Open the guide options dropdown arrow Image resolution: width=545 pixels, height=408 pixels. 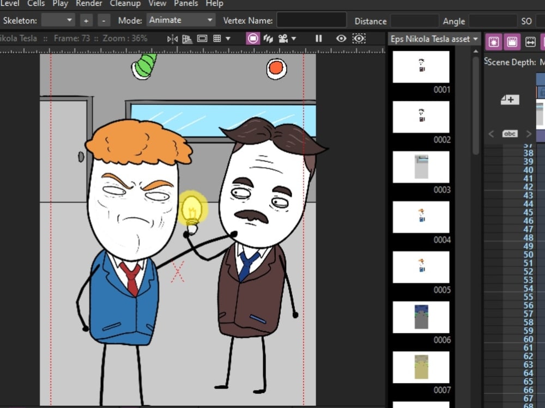coord(228,39)
